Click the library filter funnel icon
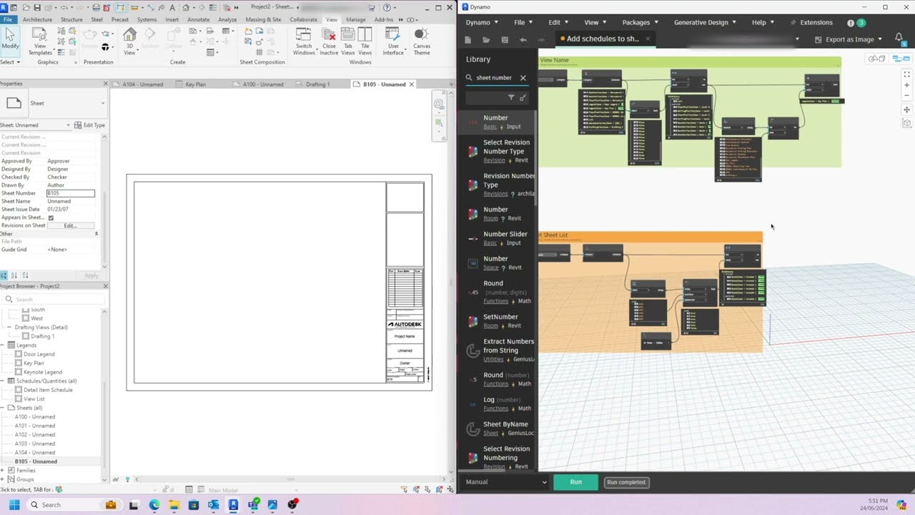The width and height of the screenshot is (915, 515). tap(510, 97)
